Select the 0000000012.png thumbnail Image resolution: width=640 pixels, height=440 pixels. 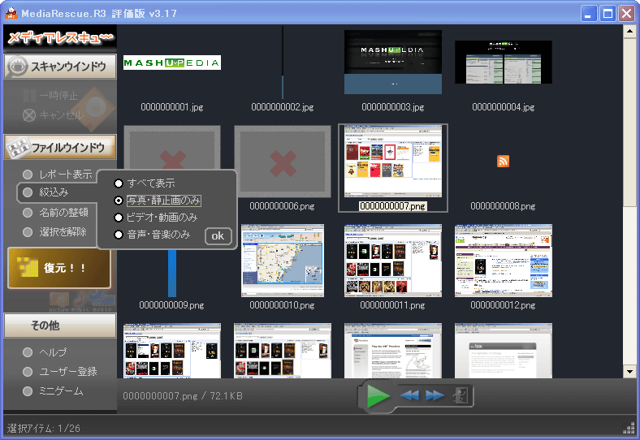504,261
